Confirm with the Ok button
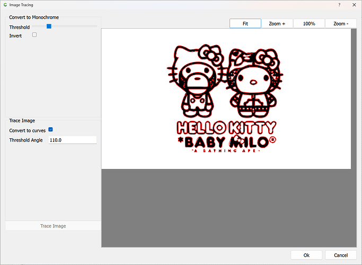 click(306, 255)
